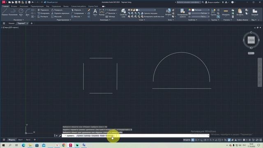The width and height of the screenshot is (263, 148).
Task: Click the Array (Массив) tool
Action: (x=76, y=16)
